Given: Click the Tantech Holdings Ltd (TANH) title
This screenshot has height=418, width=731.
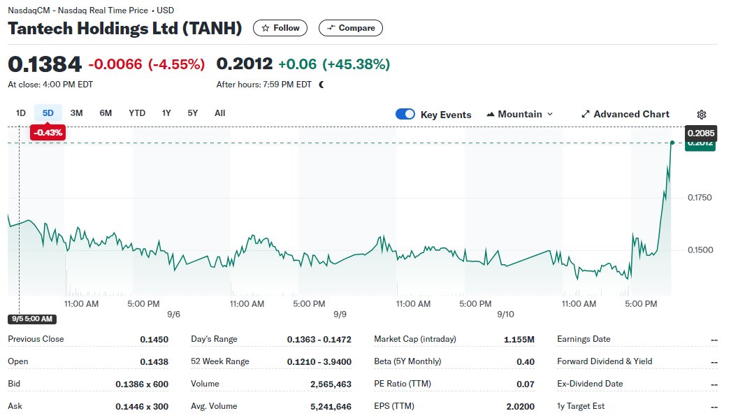Looking at the screenshot, I should pos(125,29).
